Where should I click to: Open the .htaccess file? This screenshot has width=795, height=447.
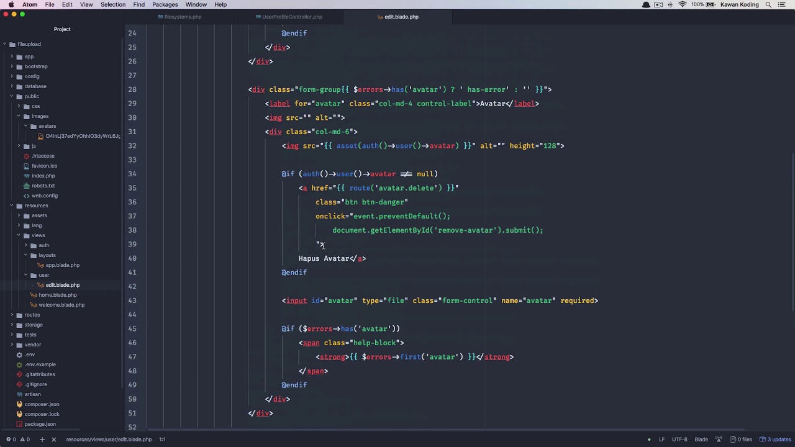[x=43, y=156]
